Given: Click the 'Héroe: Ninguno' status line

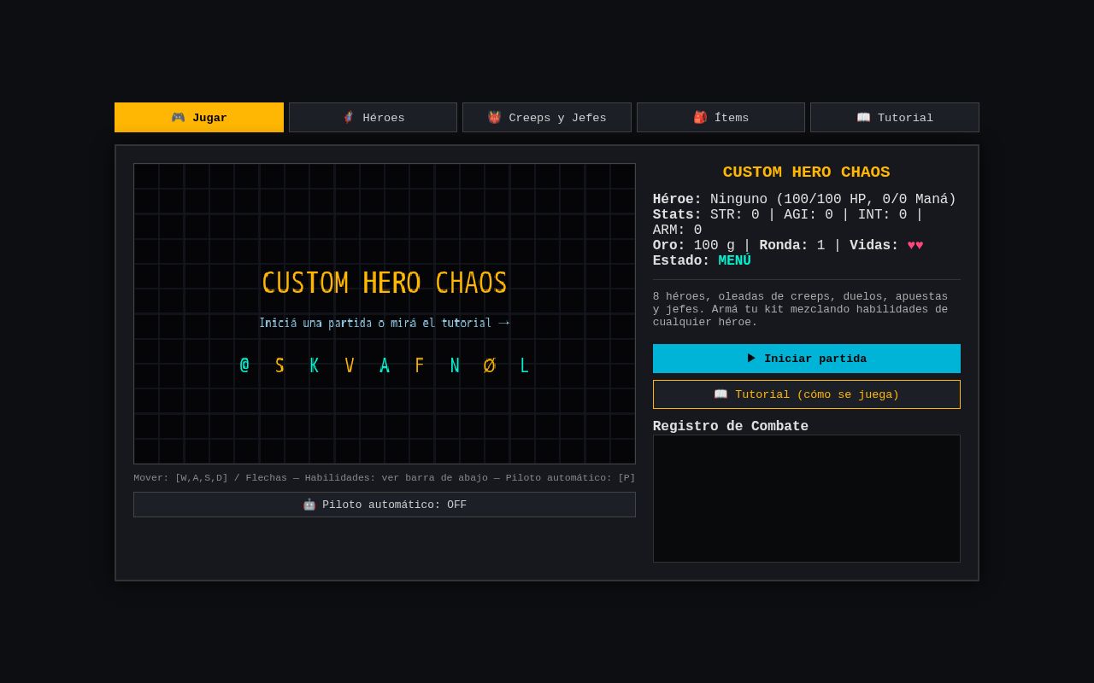Looking at the screenshot, I should [804, 200].
